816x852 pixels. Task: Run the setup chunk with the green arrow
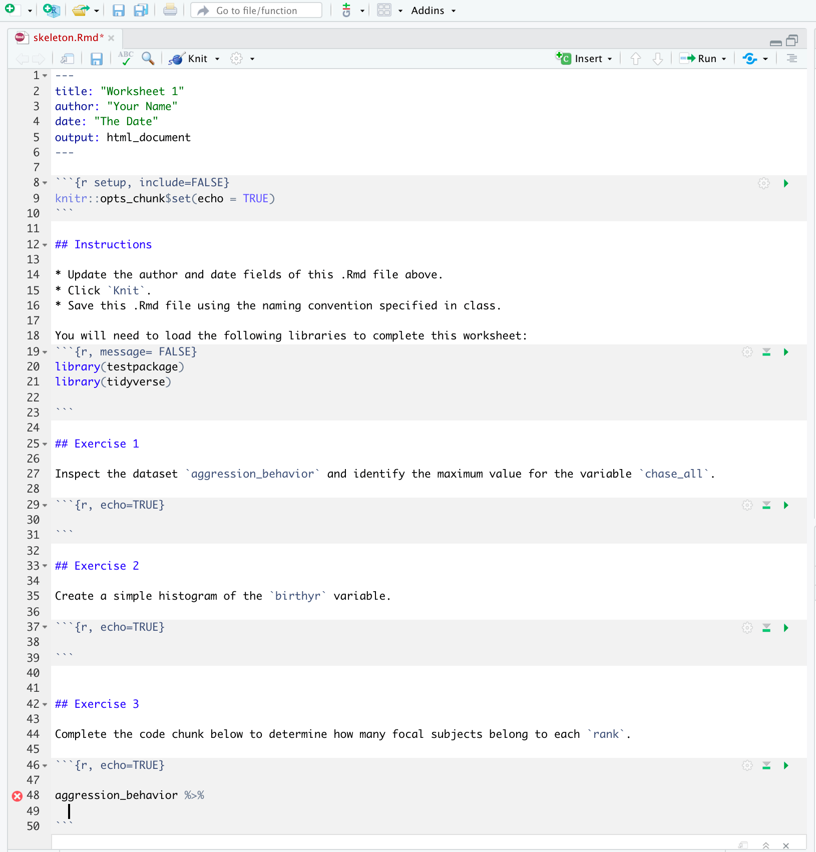click(x=786, y=183)
